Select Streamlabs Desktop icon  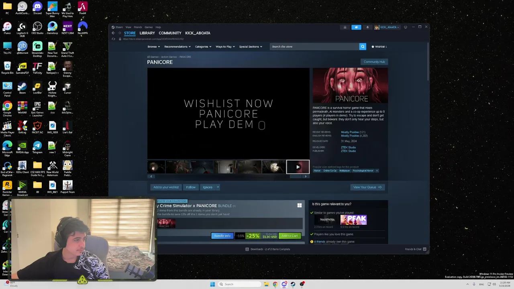pyautogui.click(x=37, y=49)
